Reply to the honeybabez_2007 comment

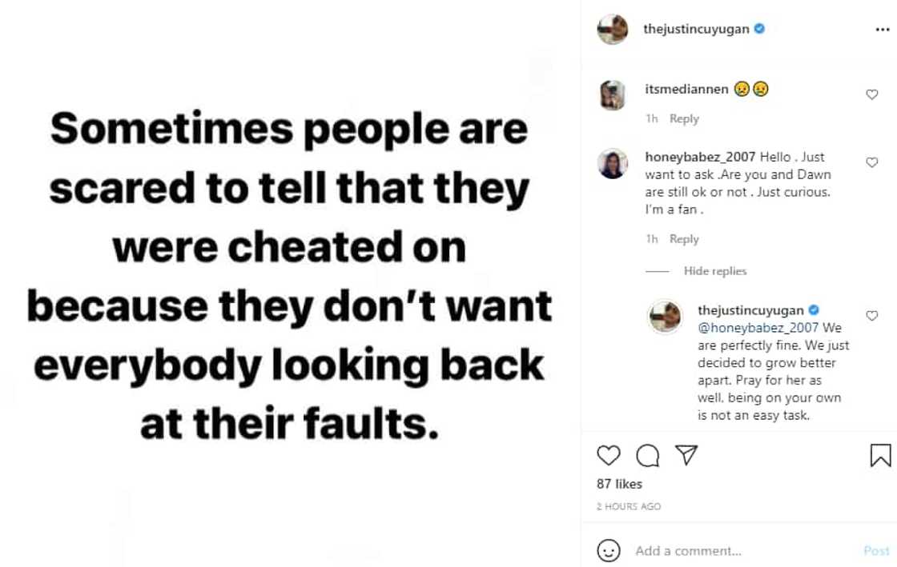684,239
